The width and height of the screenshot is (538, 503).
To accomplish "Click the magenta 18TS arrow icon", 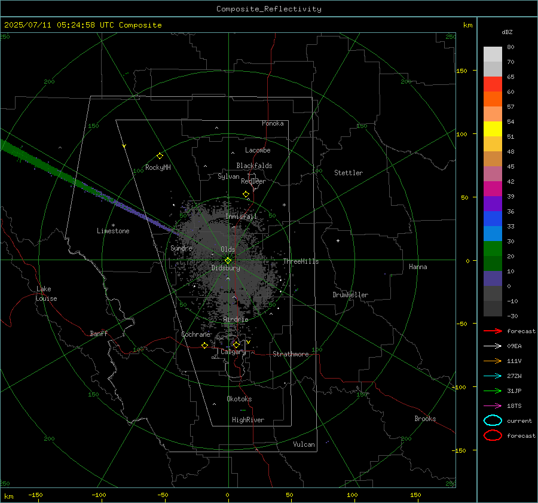I will 493,406.
